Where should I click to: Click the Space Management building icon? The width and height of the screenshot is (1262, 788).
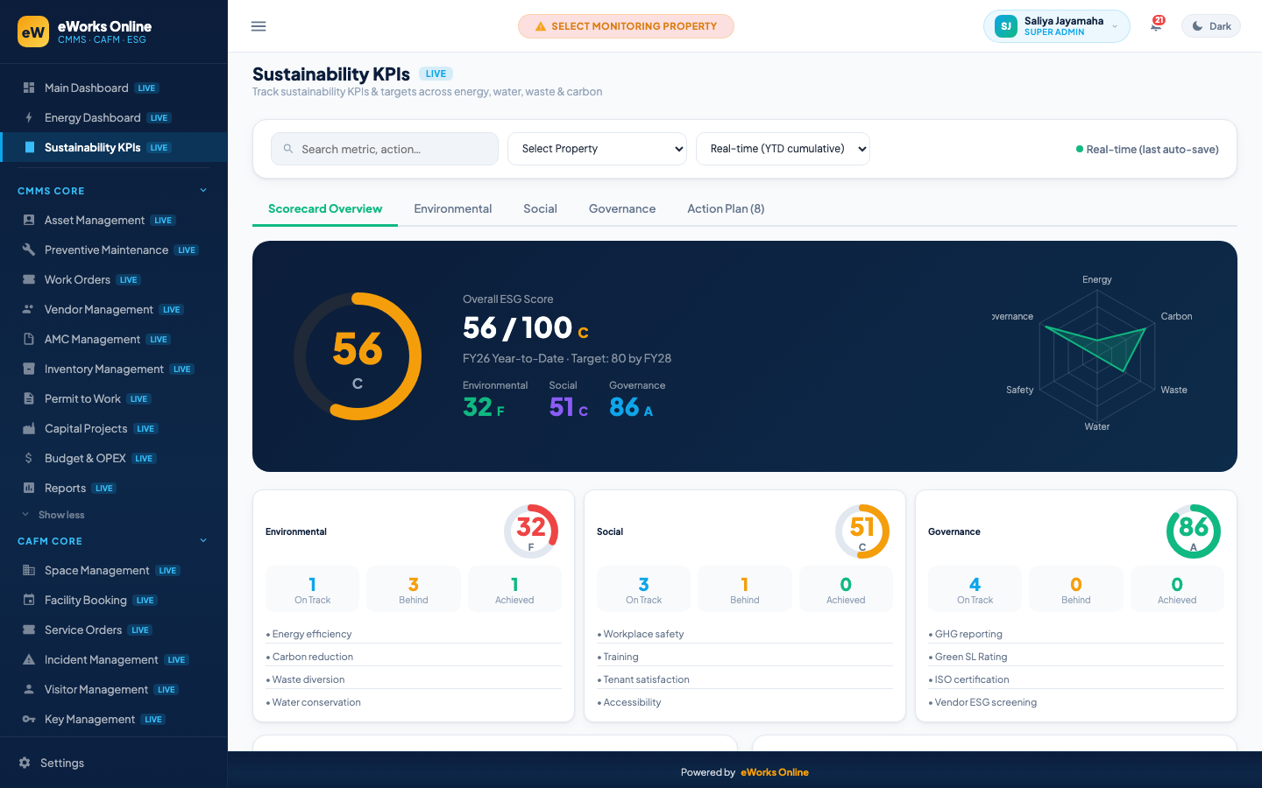[29, 570]
